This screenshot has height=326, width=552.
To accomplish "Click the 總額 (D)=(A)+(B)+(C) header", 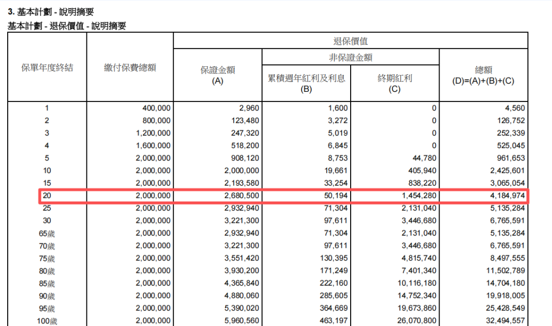I will point(484,76).
